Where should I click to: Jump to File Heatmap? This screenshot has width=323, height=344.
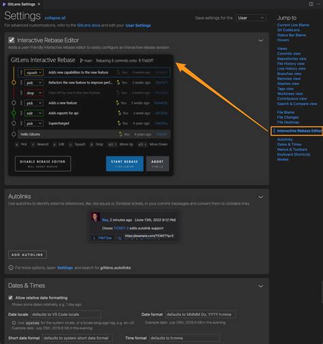(288, 122)
